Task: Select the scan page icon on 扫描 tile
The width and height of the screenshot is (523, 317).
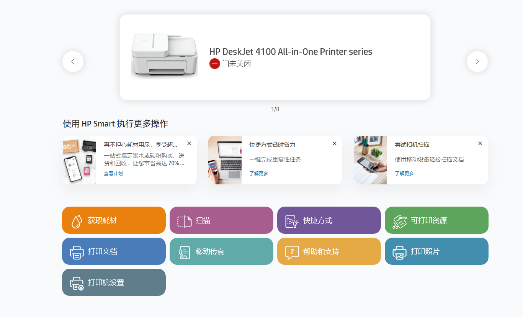Action: (x=184, y=221)
